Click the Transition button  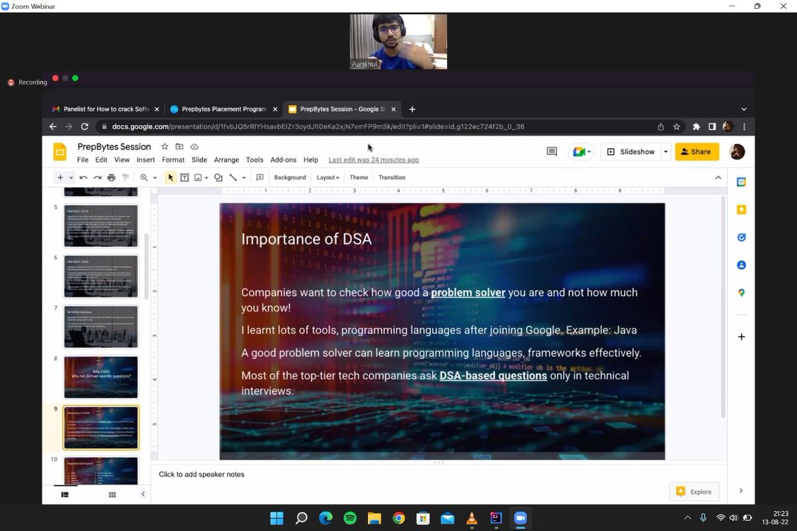point(392,177)
